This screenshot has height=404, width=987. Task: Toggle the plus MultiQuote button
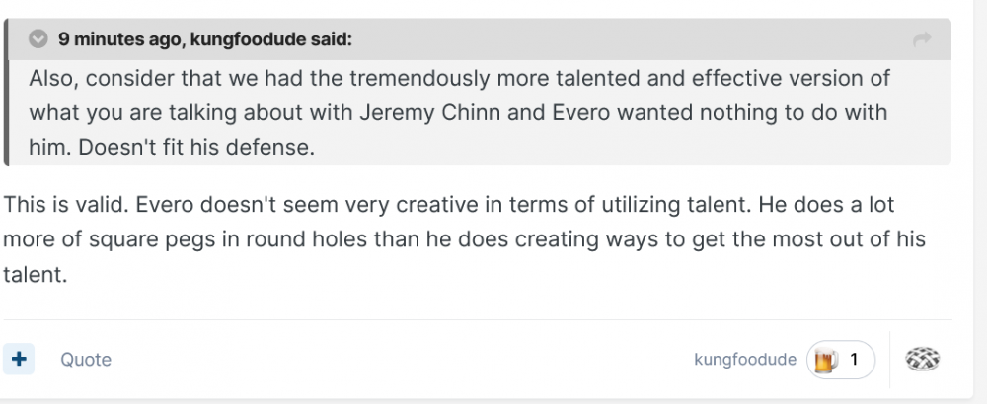point(18,360)
